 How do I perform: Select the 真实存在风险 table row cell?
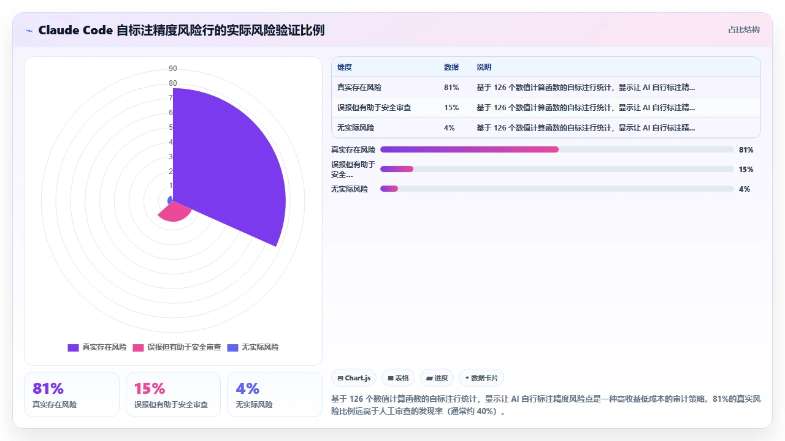click(x=359, y=88)
